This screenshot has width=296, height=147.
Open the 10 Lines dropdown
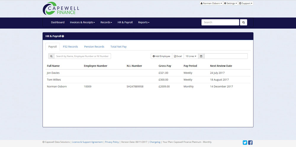click(191, 56)
